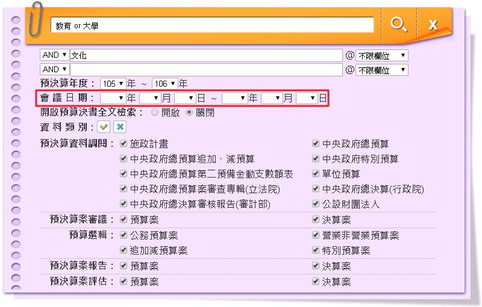Click the keyword field containing 文化
Image resolution: width=482 pixels, height=307 pixels.
pyautogui.click(x=206, y=55)
